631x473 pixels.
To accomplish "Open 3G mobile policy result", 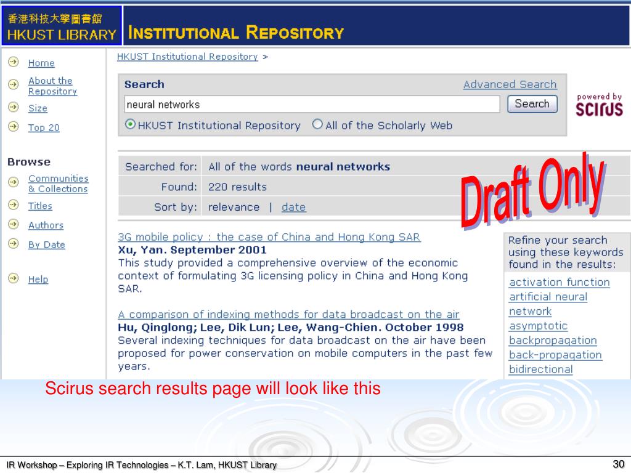I will (269, 237).
